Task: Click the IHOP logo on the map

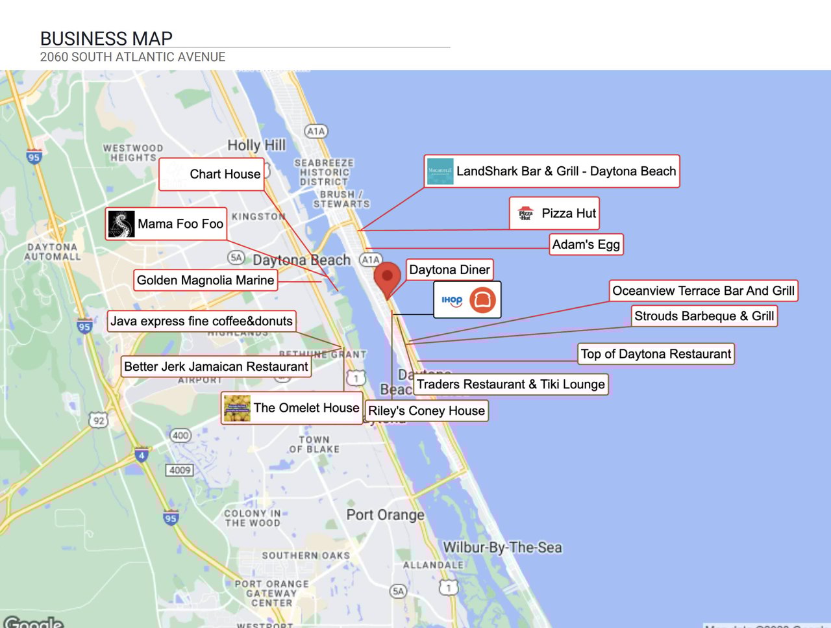Action: pyautogui.click(x=452, y=300)
